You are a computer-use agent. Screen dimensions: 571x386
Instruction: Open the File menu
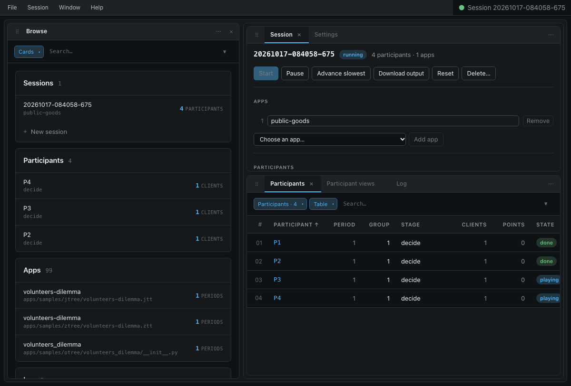12,8
